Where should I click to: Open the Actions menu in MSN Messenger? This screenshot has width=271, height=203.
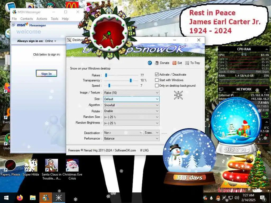(42, 19)
